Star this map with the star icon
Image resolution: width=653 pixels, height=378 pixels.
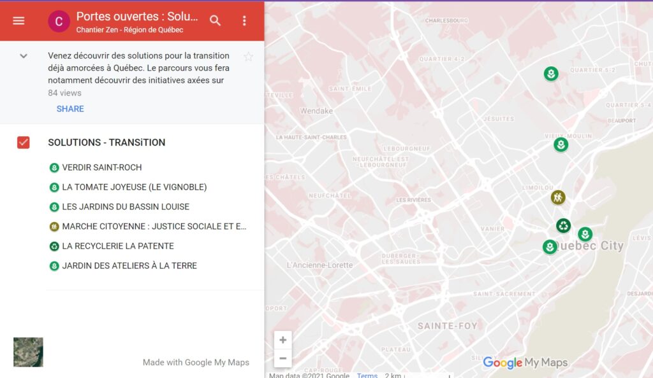[248, 57]
